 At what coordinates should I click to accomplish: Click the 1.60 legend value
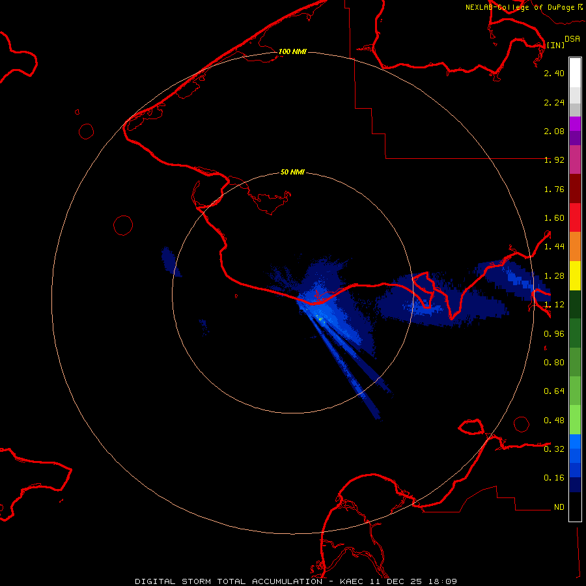(554, 218)
